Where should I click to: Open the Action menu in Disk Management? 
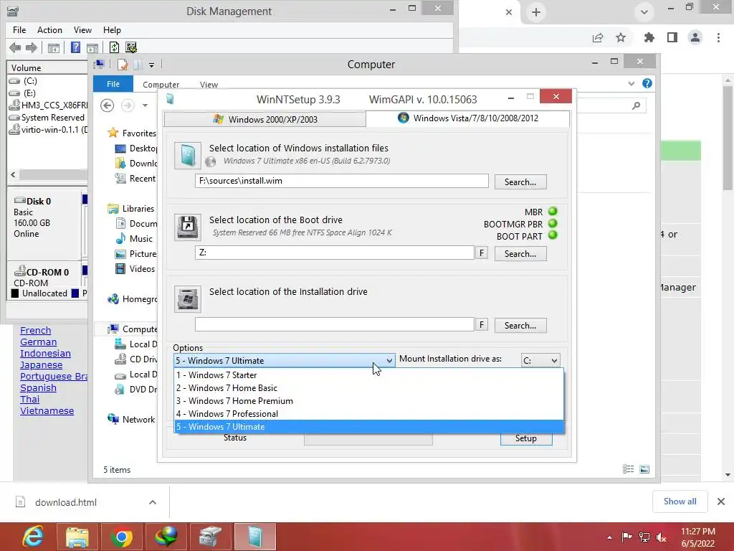49,30
